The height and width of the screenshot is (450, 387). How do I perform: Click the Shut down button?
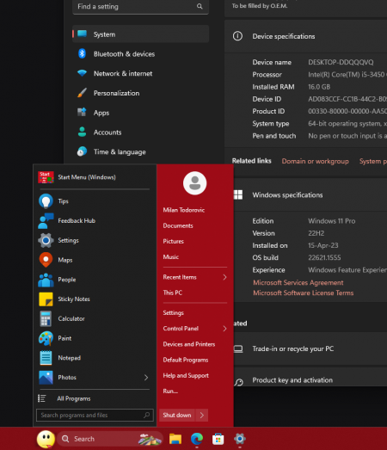tap(177, 415)
